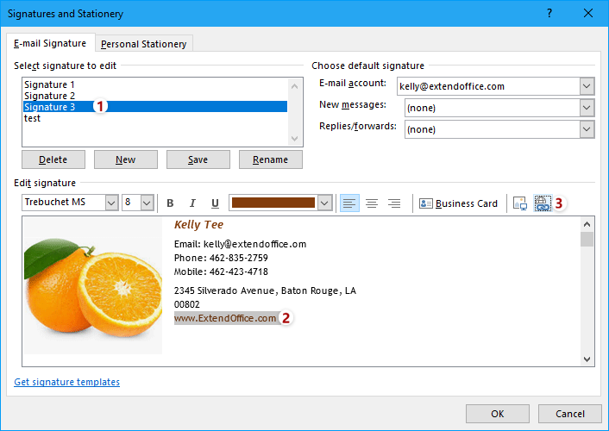609x431 pixels.
Task: Open the Get signature templates link
Action: coord(67,382)
